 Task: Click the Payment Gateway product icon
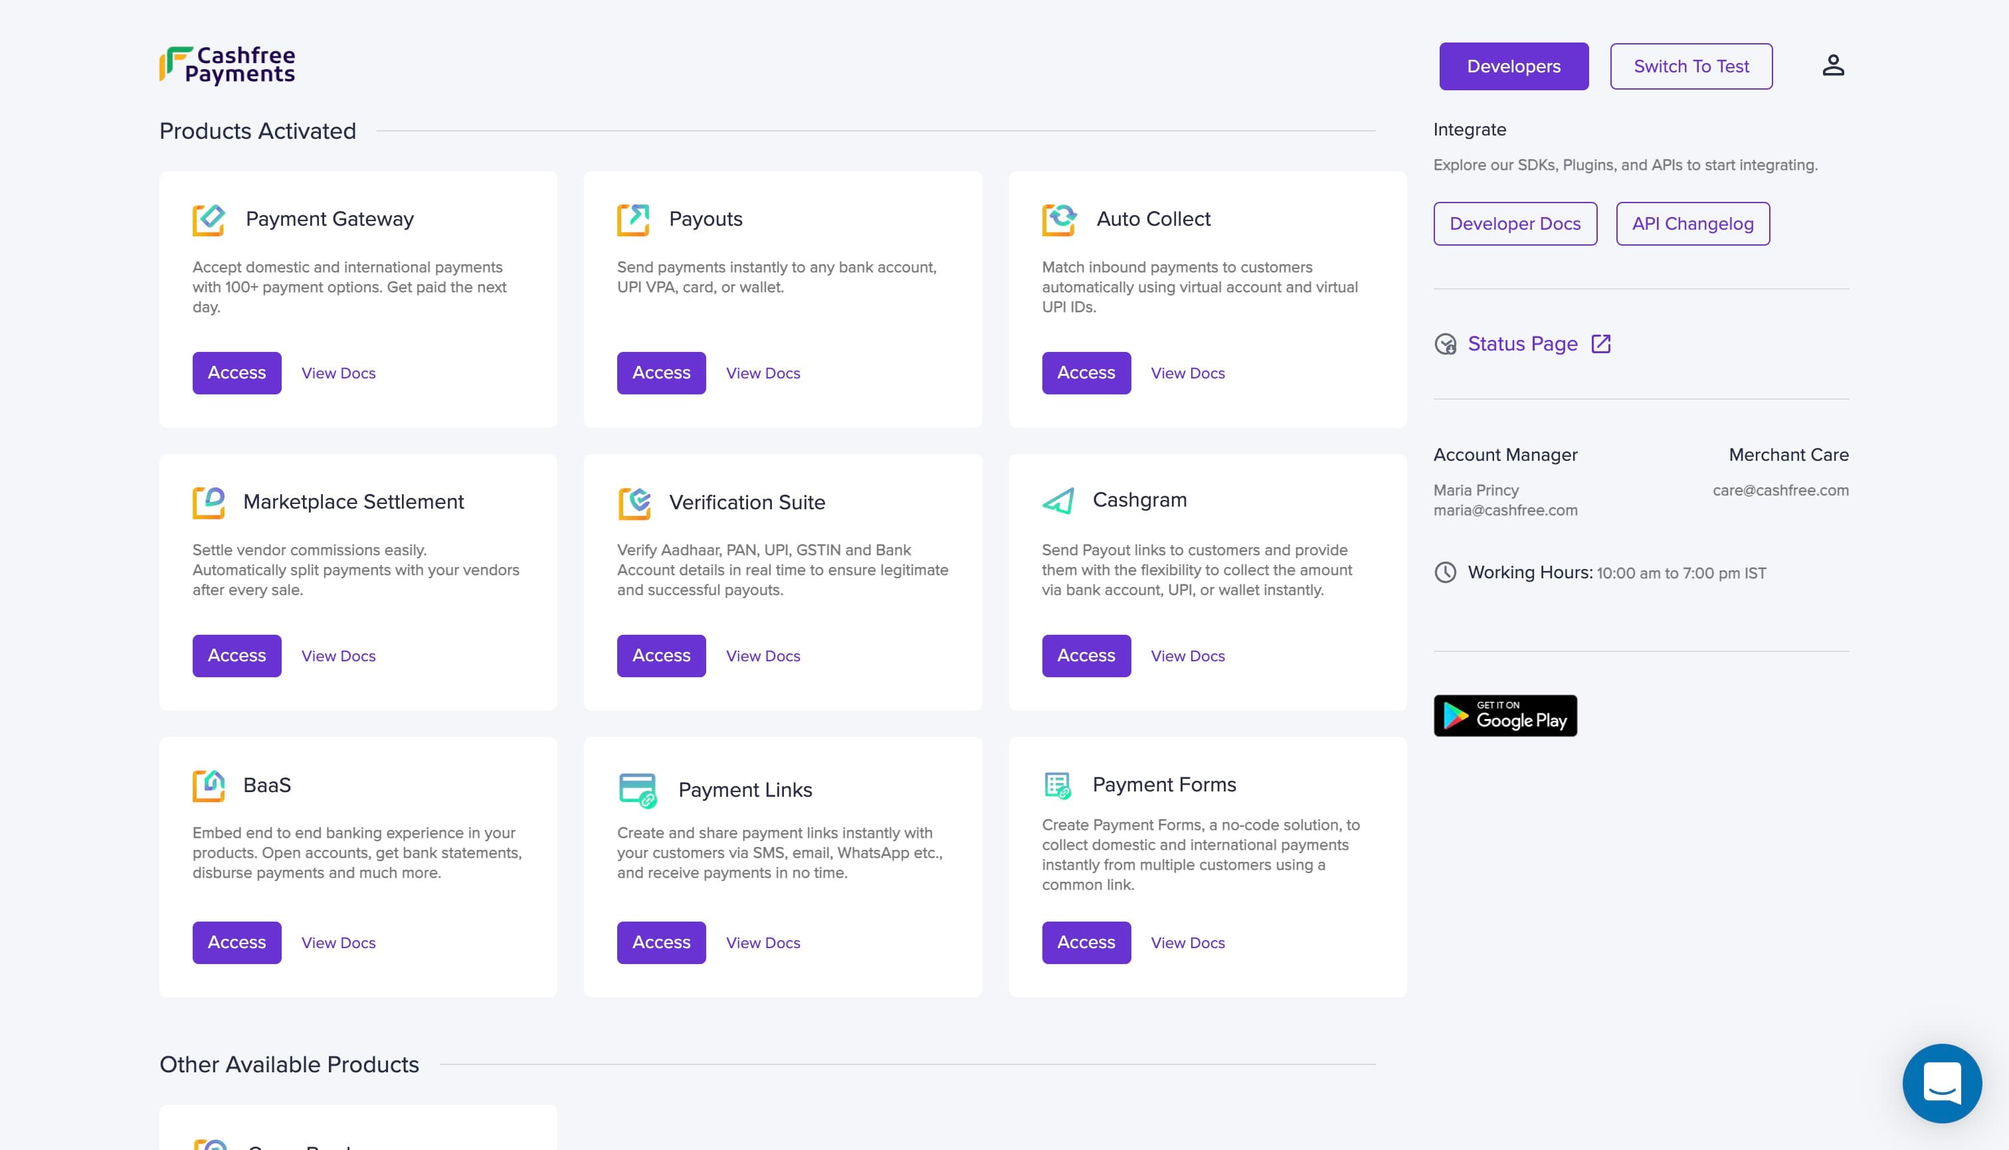[209, 220]
